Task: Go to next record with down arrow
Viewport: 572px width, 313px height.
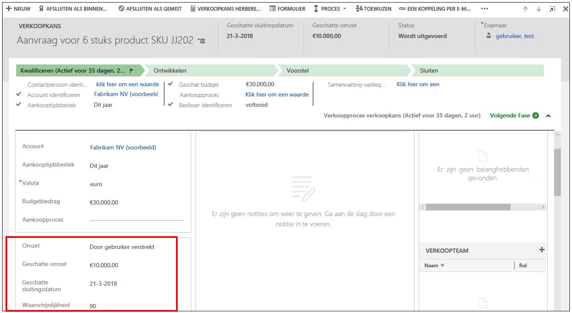Action: click(539, 9)
